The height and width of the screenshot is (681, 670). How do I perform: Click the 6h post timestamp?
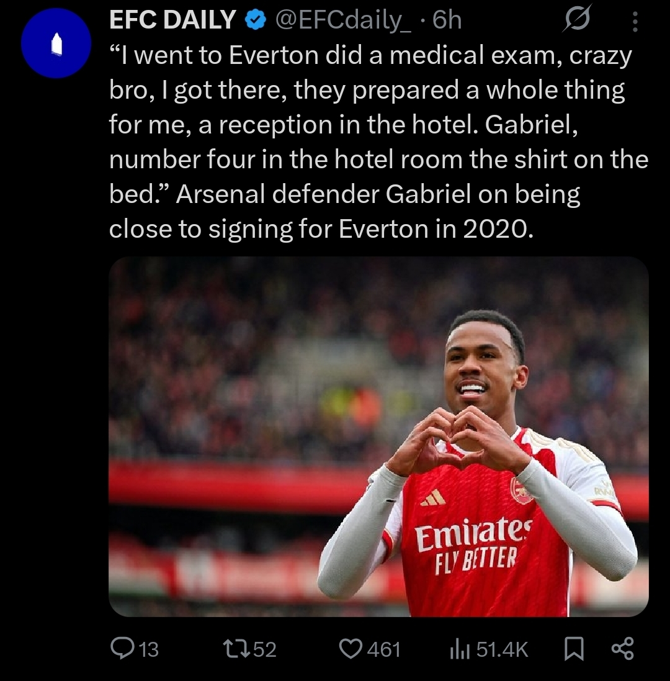pyautogui.click(x=447, y=20)
